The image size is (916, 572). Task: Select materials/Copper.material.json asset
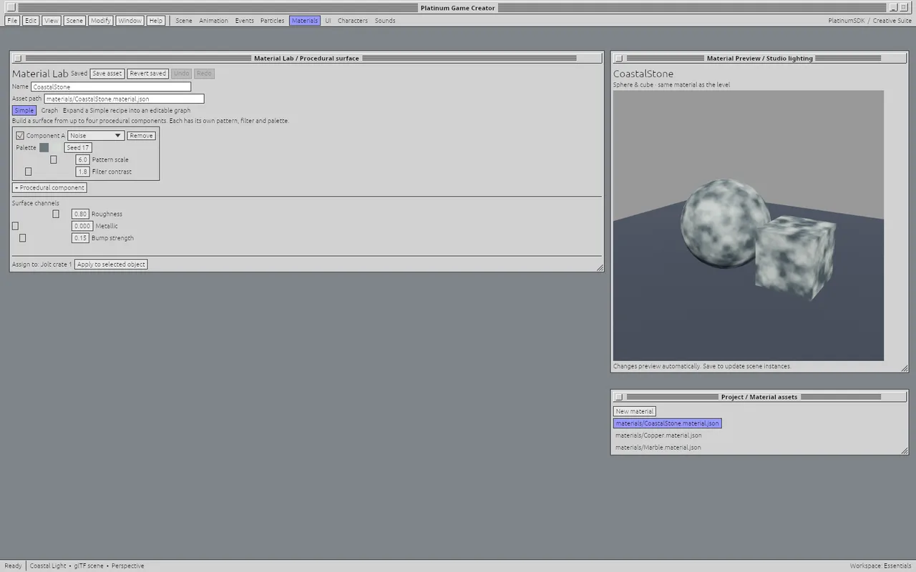tap(658, 435)
